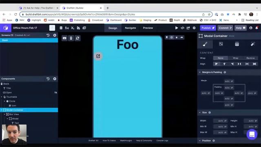Viewport: 261px width, 147px height.
Task: Toggle visibility of the Open component
Action: tap(55, 93)
